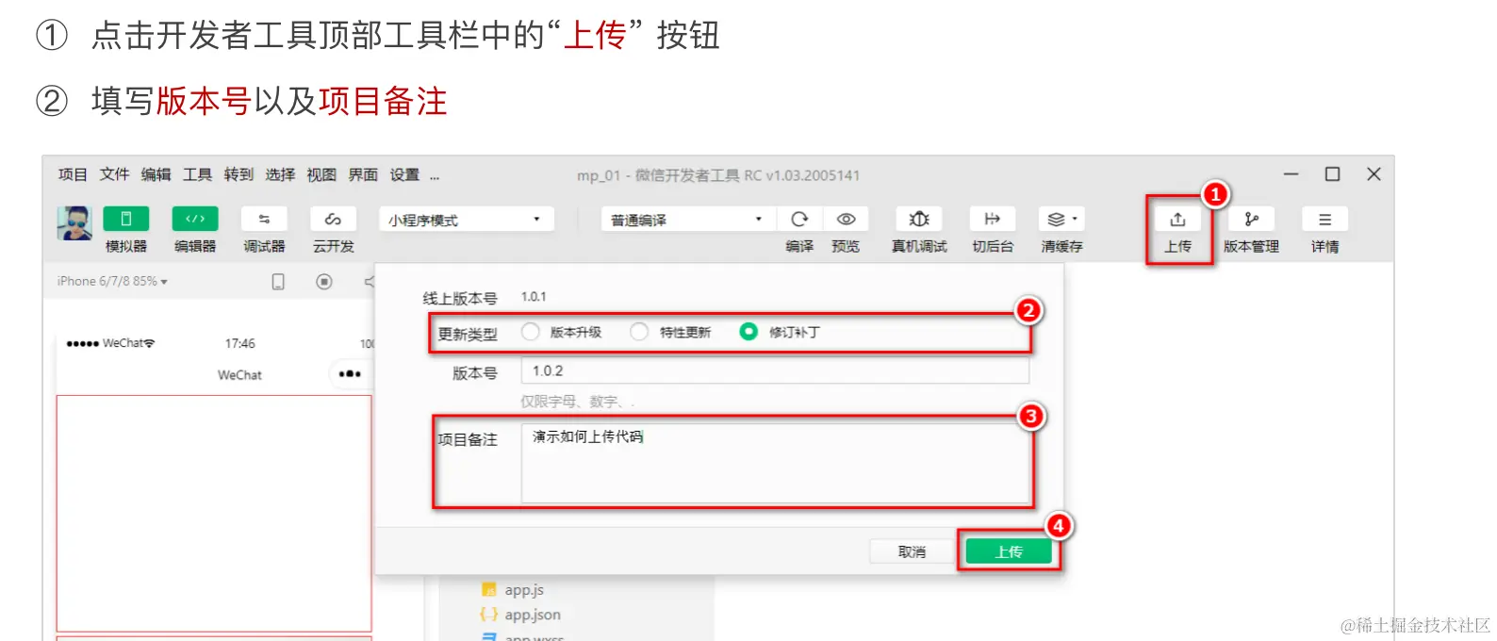
Task: Open the mini program mode (小程序模式) dropdown
Action: 466,220
